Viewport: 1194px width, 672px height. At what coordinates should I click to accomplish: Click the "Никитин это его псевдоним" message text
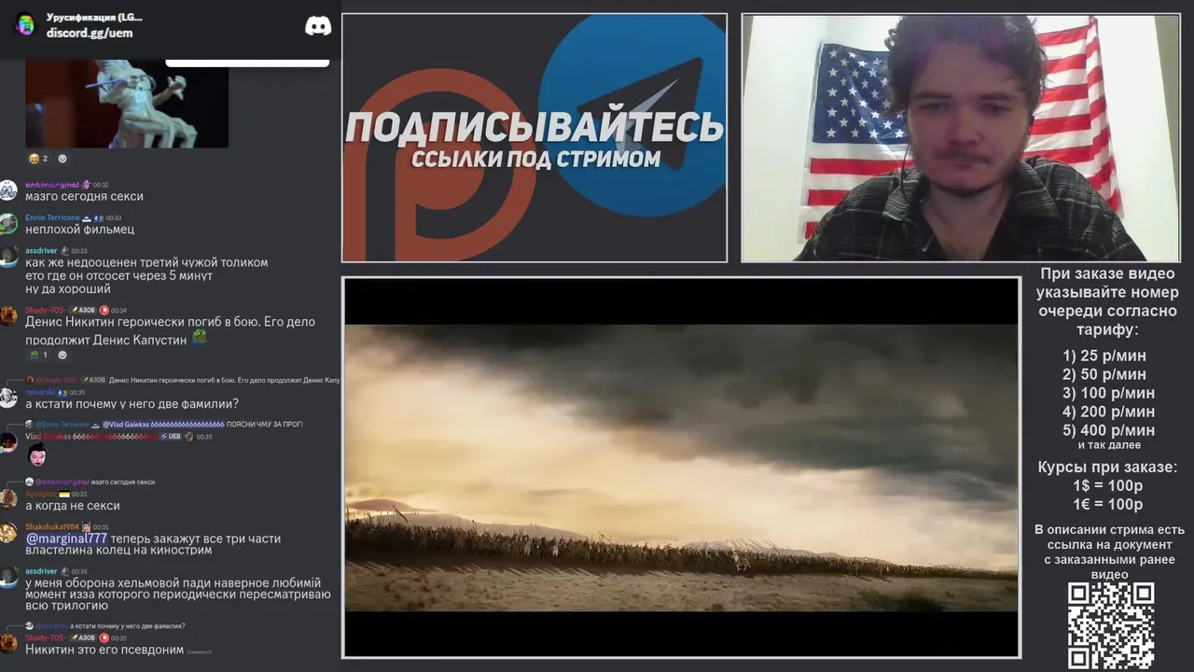tap(104, 650)
